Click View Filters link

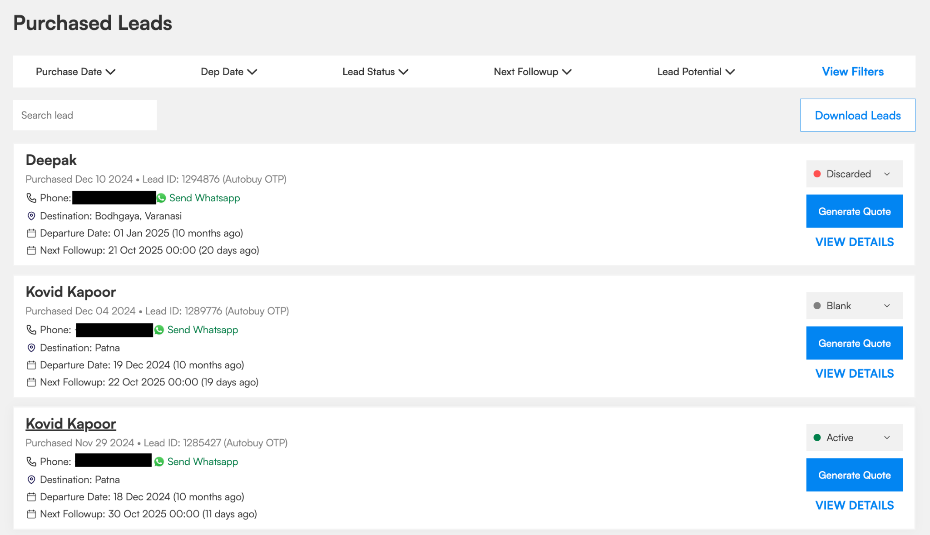pos(852,72)
